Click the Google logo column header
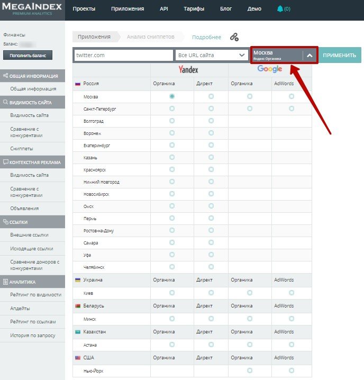364x380 pixels. pyautogui.click(x=269, y=69)
